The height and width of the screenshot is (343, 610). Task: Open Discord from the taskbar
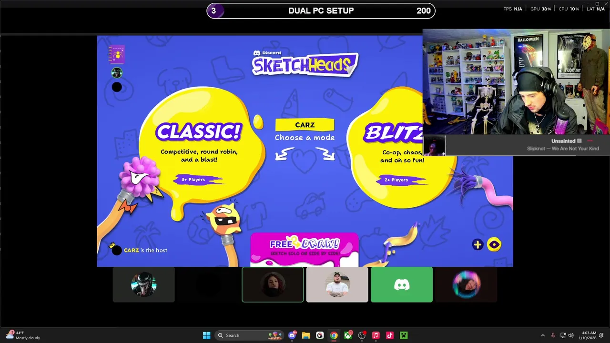(292, 335)
